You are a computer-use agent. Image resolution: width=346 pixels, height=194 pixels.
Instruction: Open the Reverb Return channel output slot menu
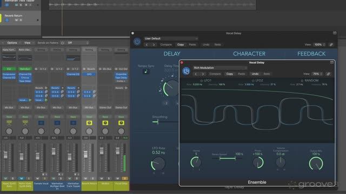(89, 108)
